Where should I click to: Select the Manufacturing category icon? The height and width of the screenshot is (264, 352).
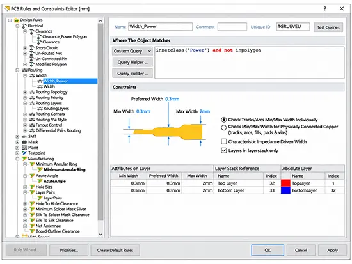24,159
